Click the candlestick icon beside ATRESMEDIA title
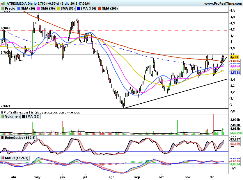Viewport: 243px width, 180px height. pos(3,3)
